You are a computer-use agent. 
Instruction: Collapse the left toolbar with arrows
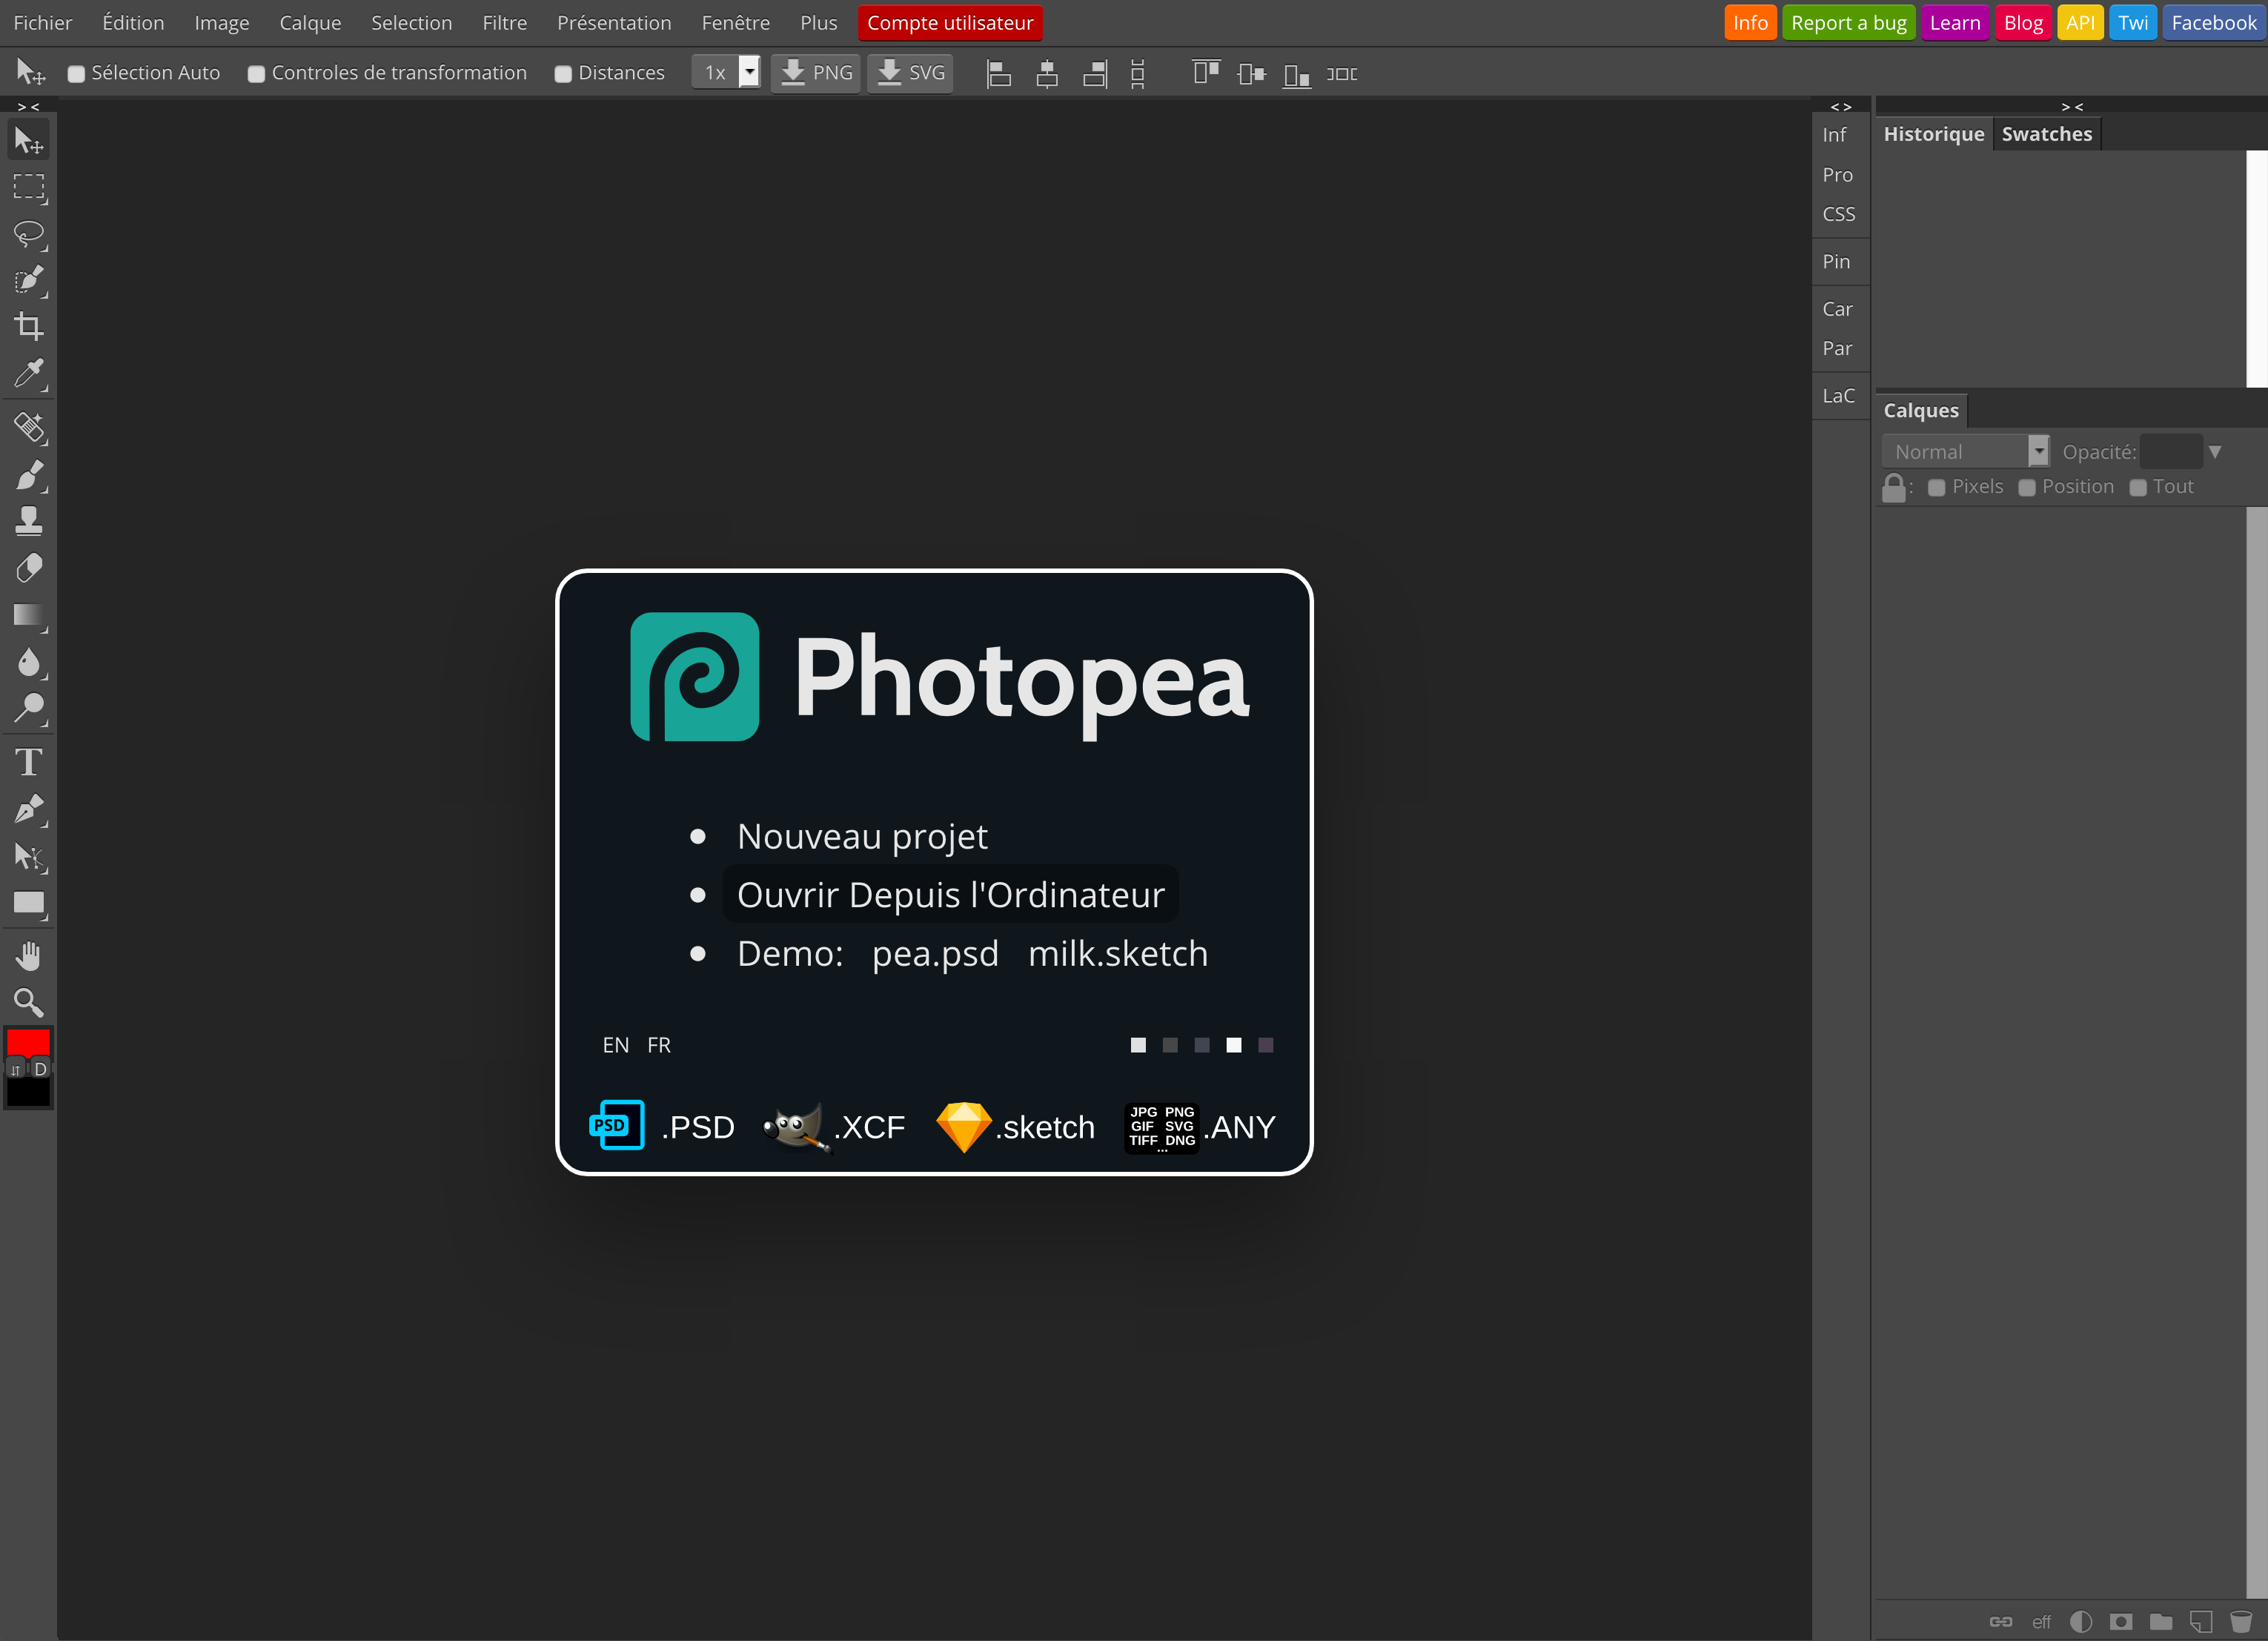click(x=29, y=106)
